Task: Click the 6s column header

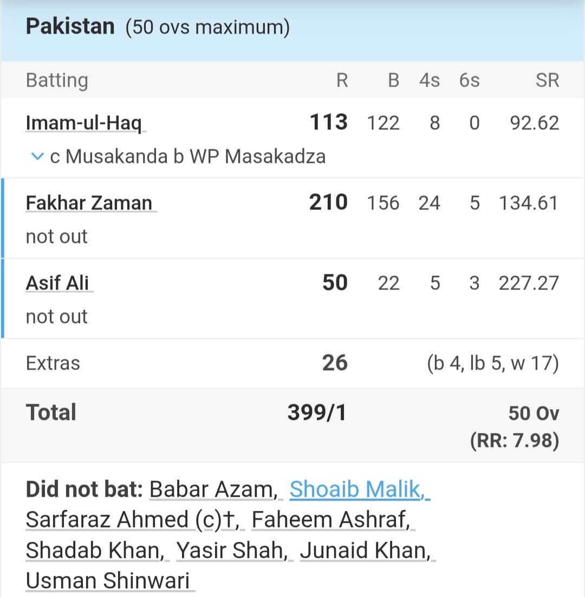Action: (469, 81)
